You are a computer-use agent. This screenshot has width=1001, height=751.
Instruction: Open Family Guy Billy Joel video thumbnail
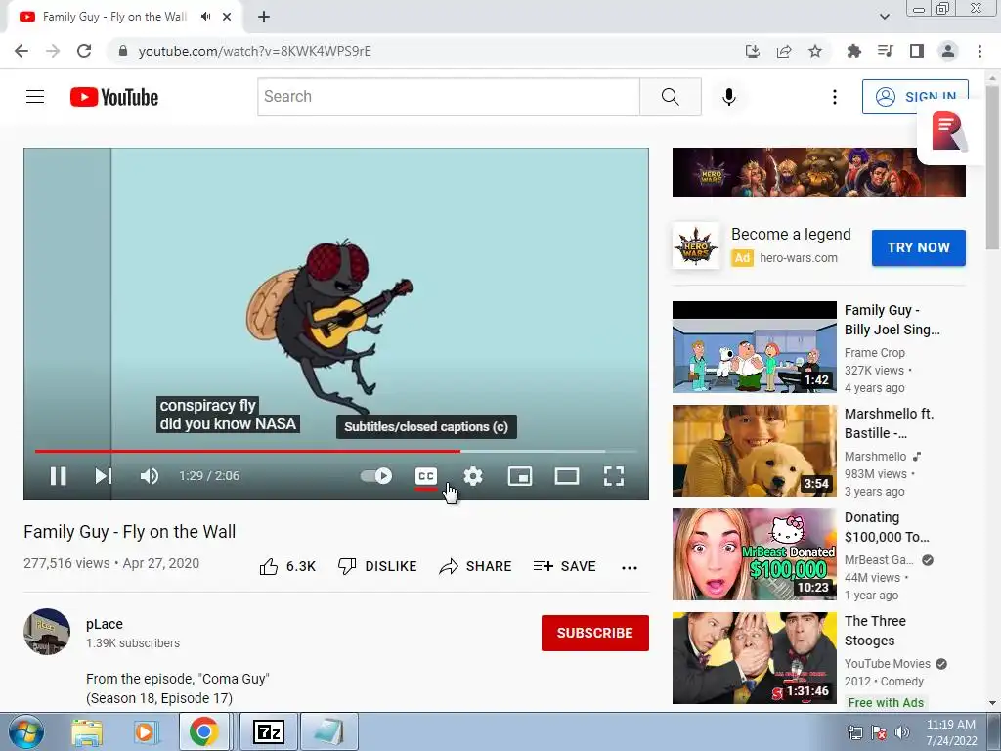tap(754, 347)
